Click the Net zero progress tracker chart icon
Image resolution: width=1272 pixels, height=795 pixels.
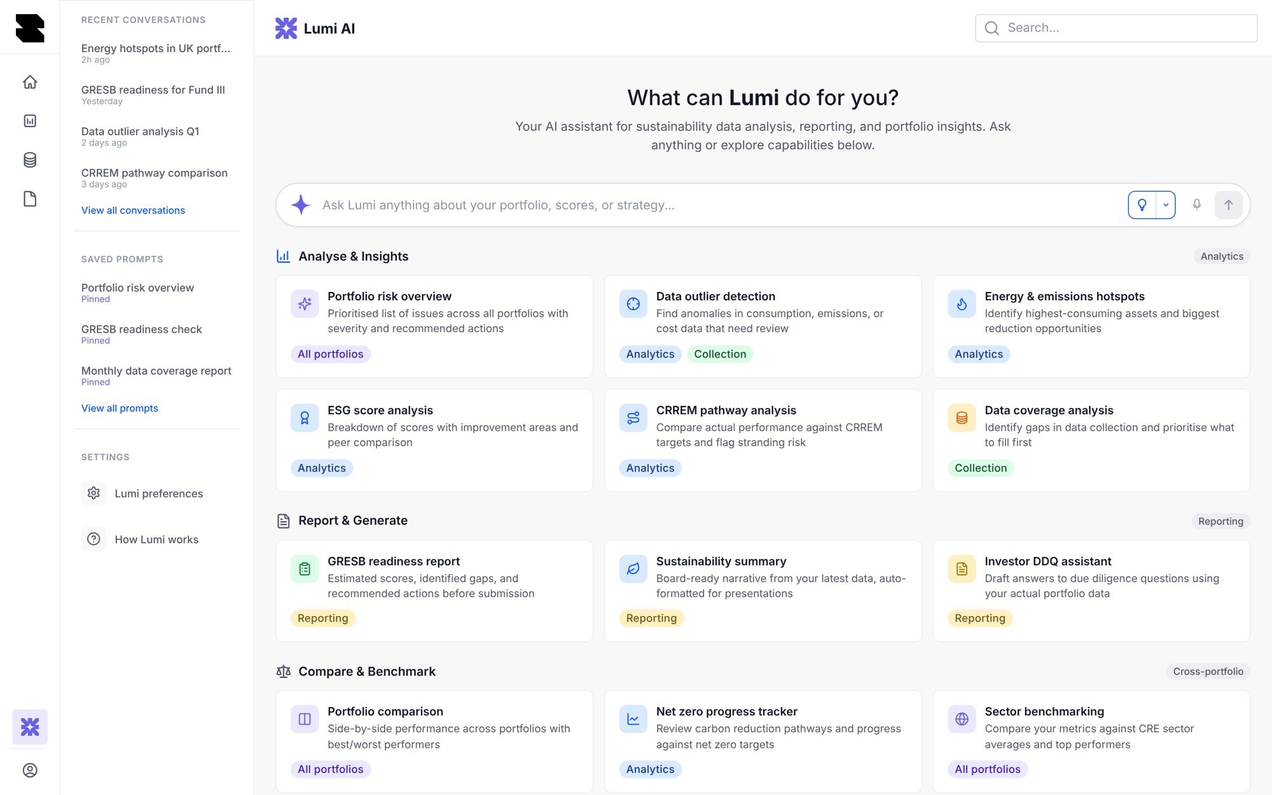coord(633,719)
